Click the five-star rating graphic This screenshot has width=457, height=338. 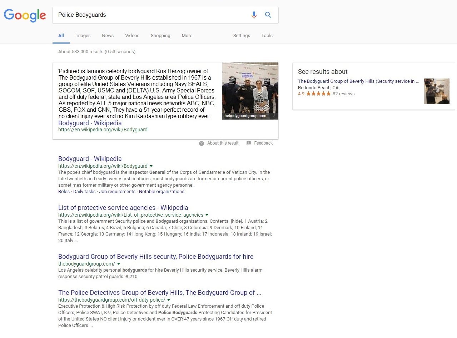click(318, 94)
